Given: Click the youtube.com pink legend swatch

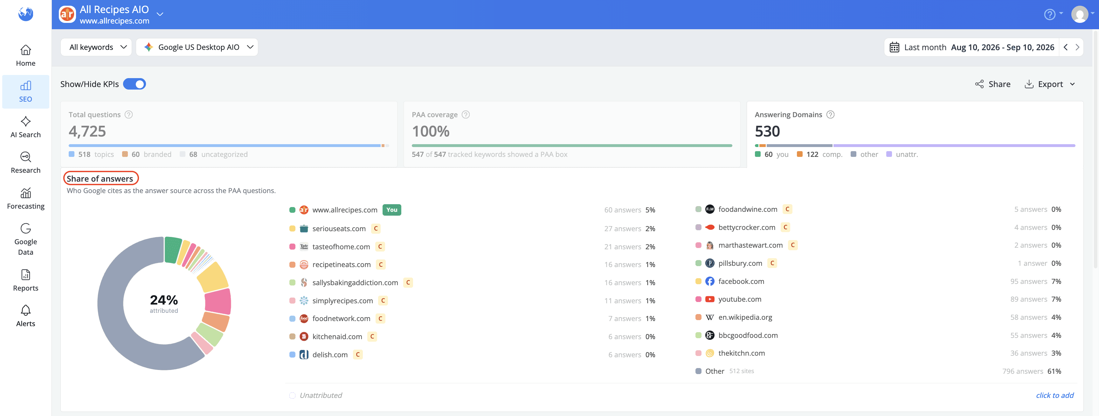Looking at the screenshot, I should click(x=698, y=299).
